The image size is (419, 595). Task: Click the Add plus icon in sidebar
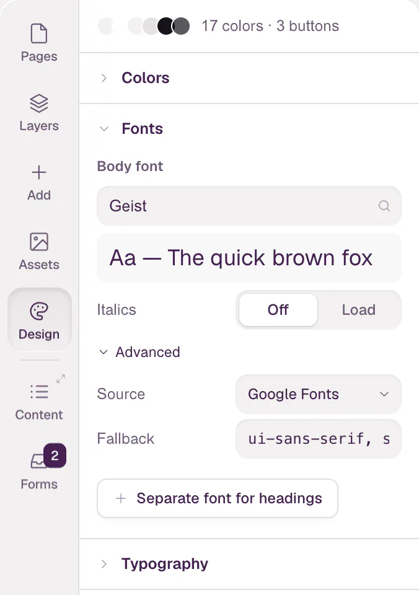click(38, 172)
